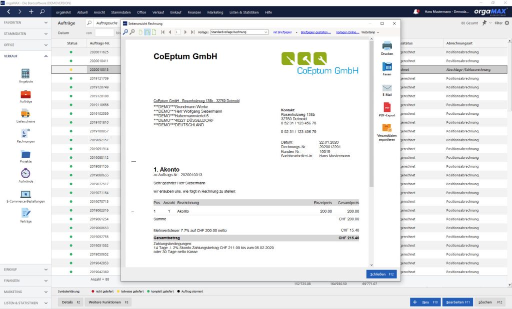Open the Vorlage dropdown Standardvorlage Rechnung
Image resolution: width=512 pixels, height=309 pixels.
click(239, 32)
